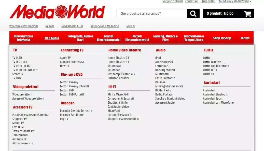
Task: Open the TV category heading
Action: [x=15, y=50]
